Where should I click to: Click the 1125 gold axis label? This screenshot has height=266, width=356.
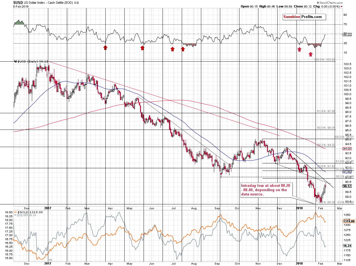tap(347, 260)
